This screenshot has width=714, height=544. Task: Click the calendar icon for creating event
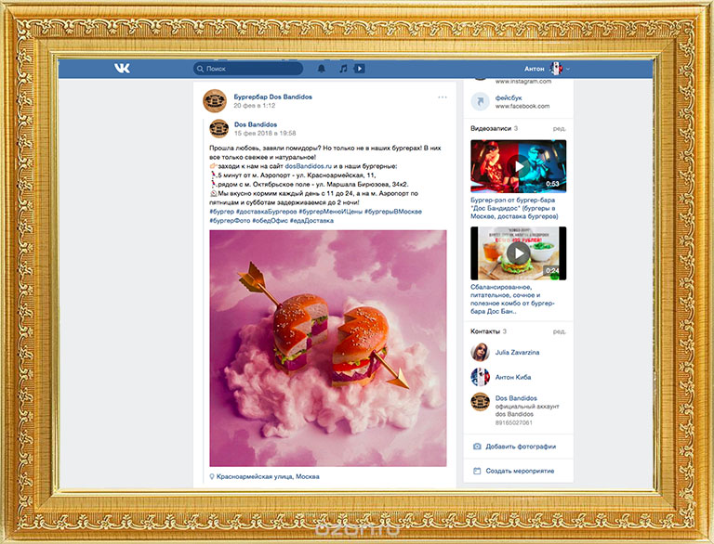click(478, 471)
